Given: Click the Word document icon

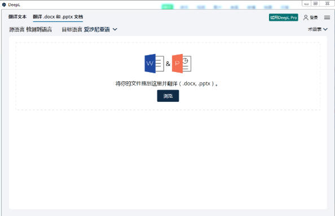Looking at the screenshot, I should click(154, 64).
